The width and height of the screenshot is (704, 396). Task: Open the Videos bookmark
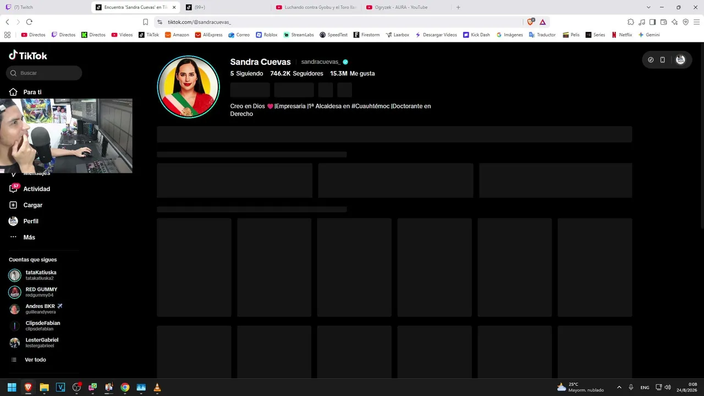[122, 35]
